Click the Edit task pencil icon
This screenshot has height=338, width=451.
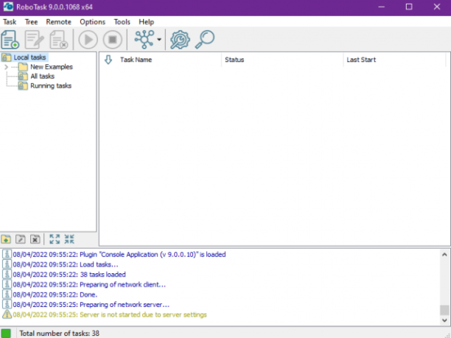34,39
